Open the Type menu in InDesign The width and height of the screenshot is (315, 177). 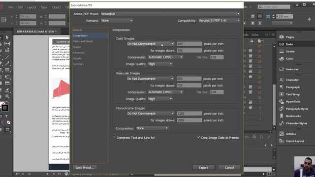pyautogui.click(x=44, y=7)
